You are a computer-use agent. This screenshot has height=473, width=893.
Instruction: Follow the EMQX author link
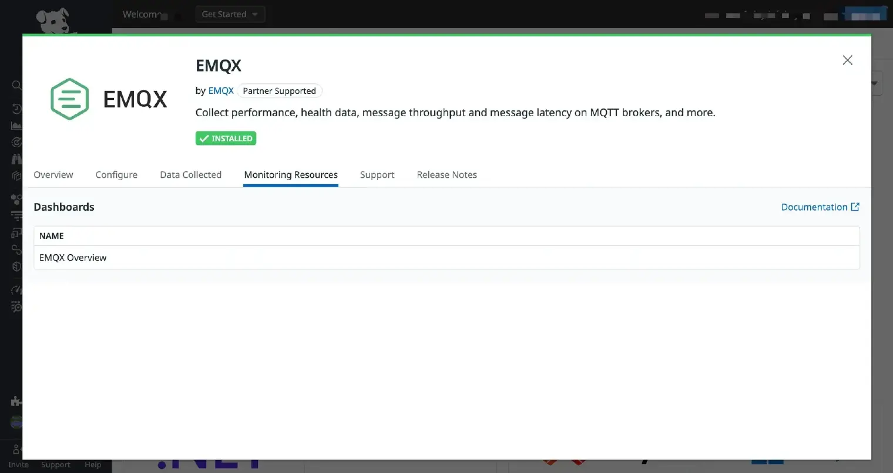[221, 91]
